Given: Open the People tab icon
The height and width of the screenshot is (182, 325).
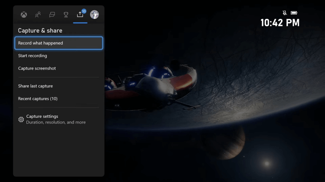Looking at the screenshot, I should coord(38,15).
